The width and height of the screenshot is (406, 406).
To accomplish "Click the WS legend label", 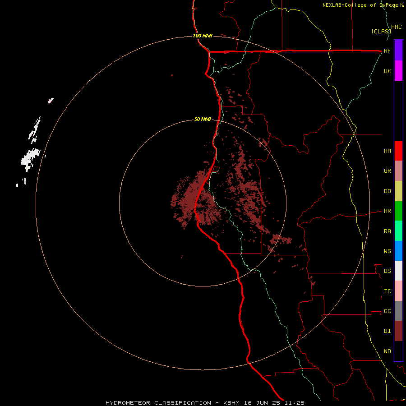I will click(388, 251).
